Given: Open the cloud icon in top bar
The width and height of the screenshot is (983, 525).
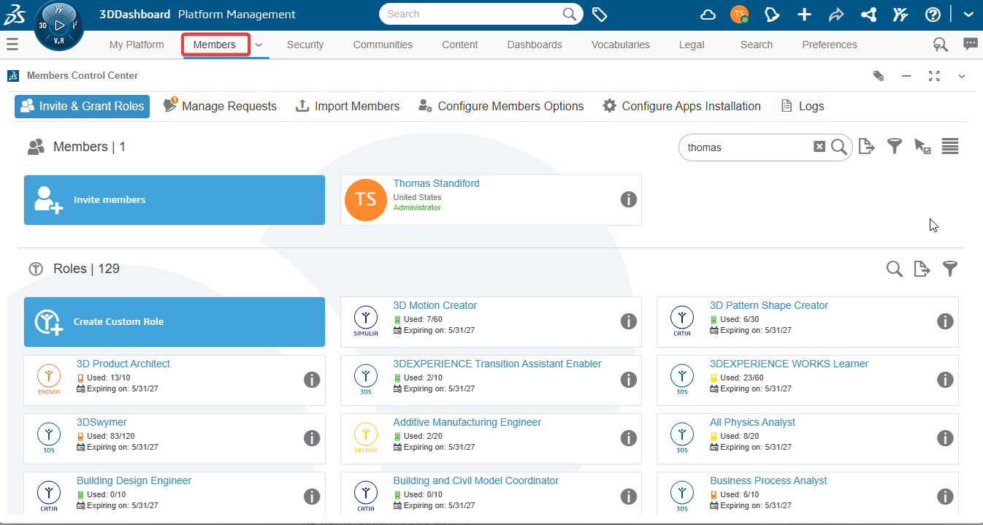Looking at the screenshot, I should (708, 15).
